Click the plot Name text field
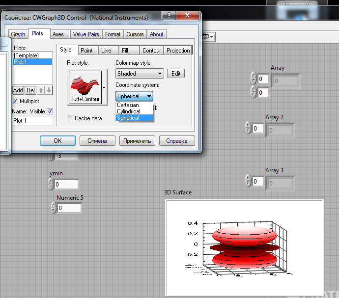The width and height of the screenshot is (339, 298). pyautogui.click(x=32, y=120)
